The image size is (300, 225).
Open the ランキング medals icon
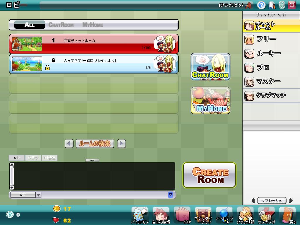pos(266,215)
